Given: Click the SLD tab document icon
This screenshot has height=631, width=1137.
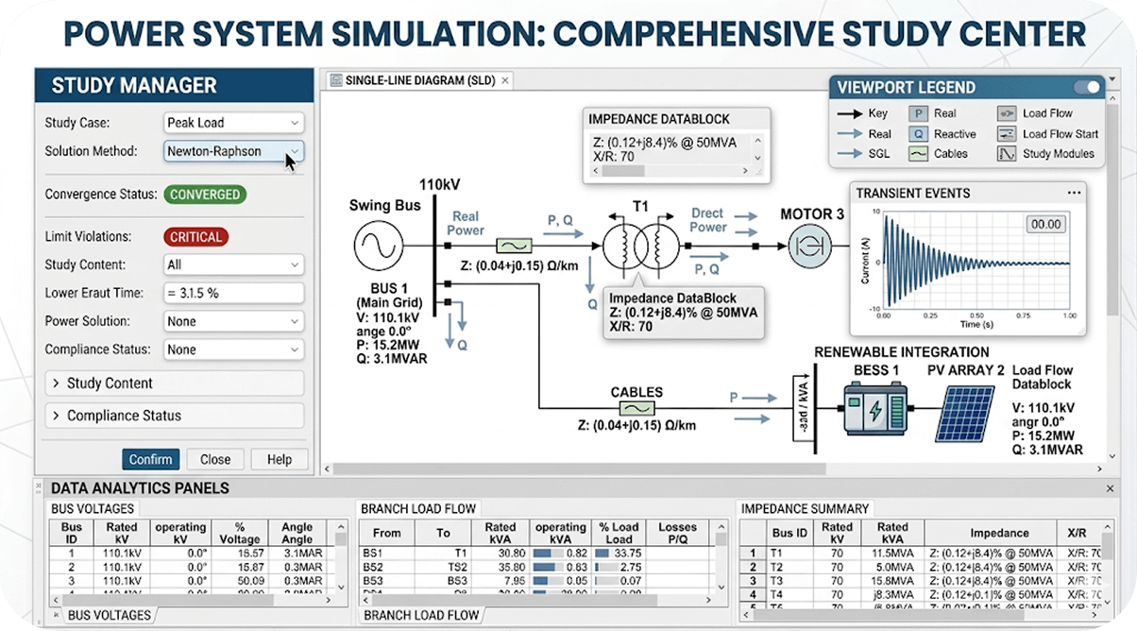Looking at the screenshot, I should coord(335,80).
